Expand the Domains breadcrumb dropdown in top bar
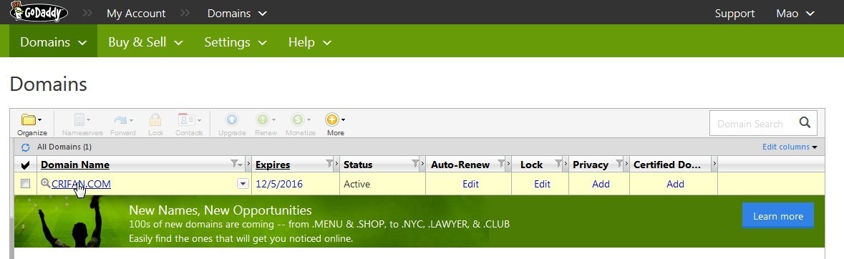This screenshot has width=844, height=259. coord(237,14)
